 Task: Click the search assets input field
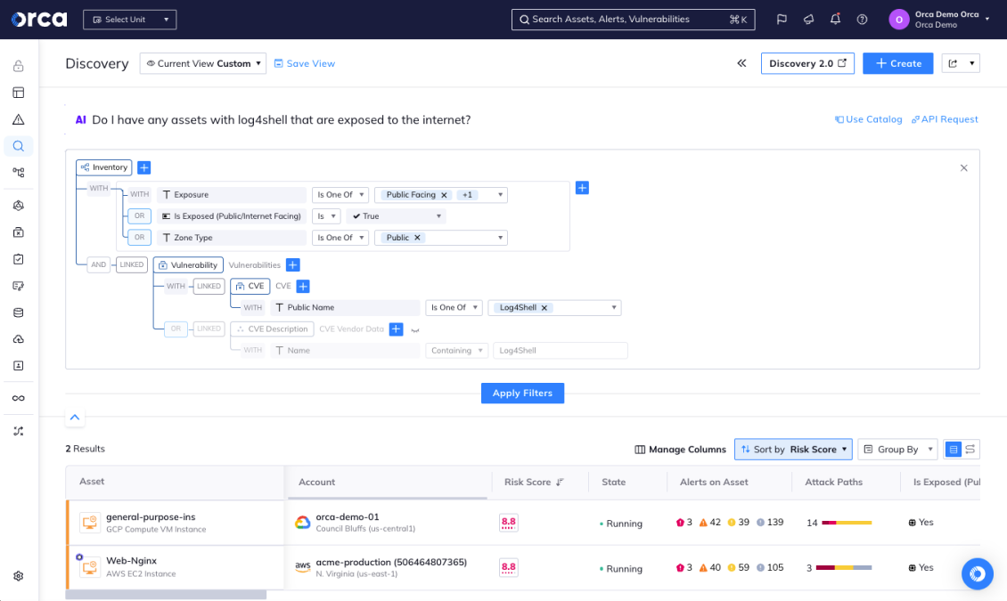click(633, 20)
